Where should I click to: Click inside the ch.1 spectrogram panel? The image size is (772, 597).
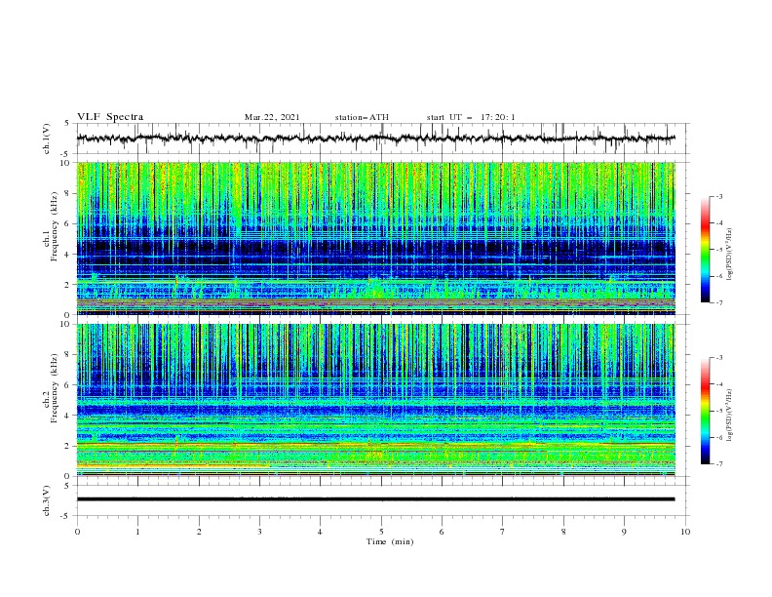click(x=376, y=238)
